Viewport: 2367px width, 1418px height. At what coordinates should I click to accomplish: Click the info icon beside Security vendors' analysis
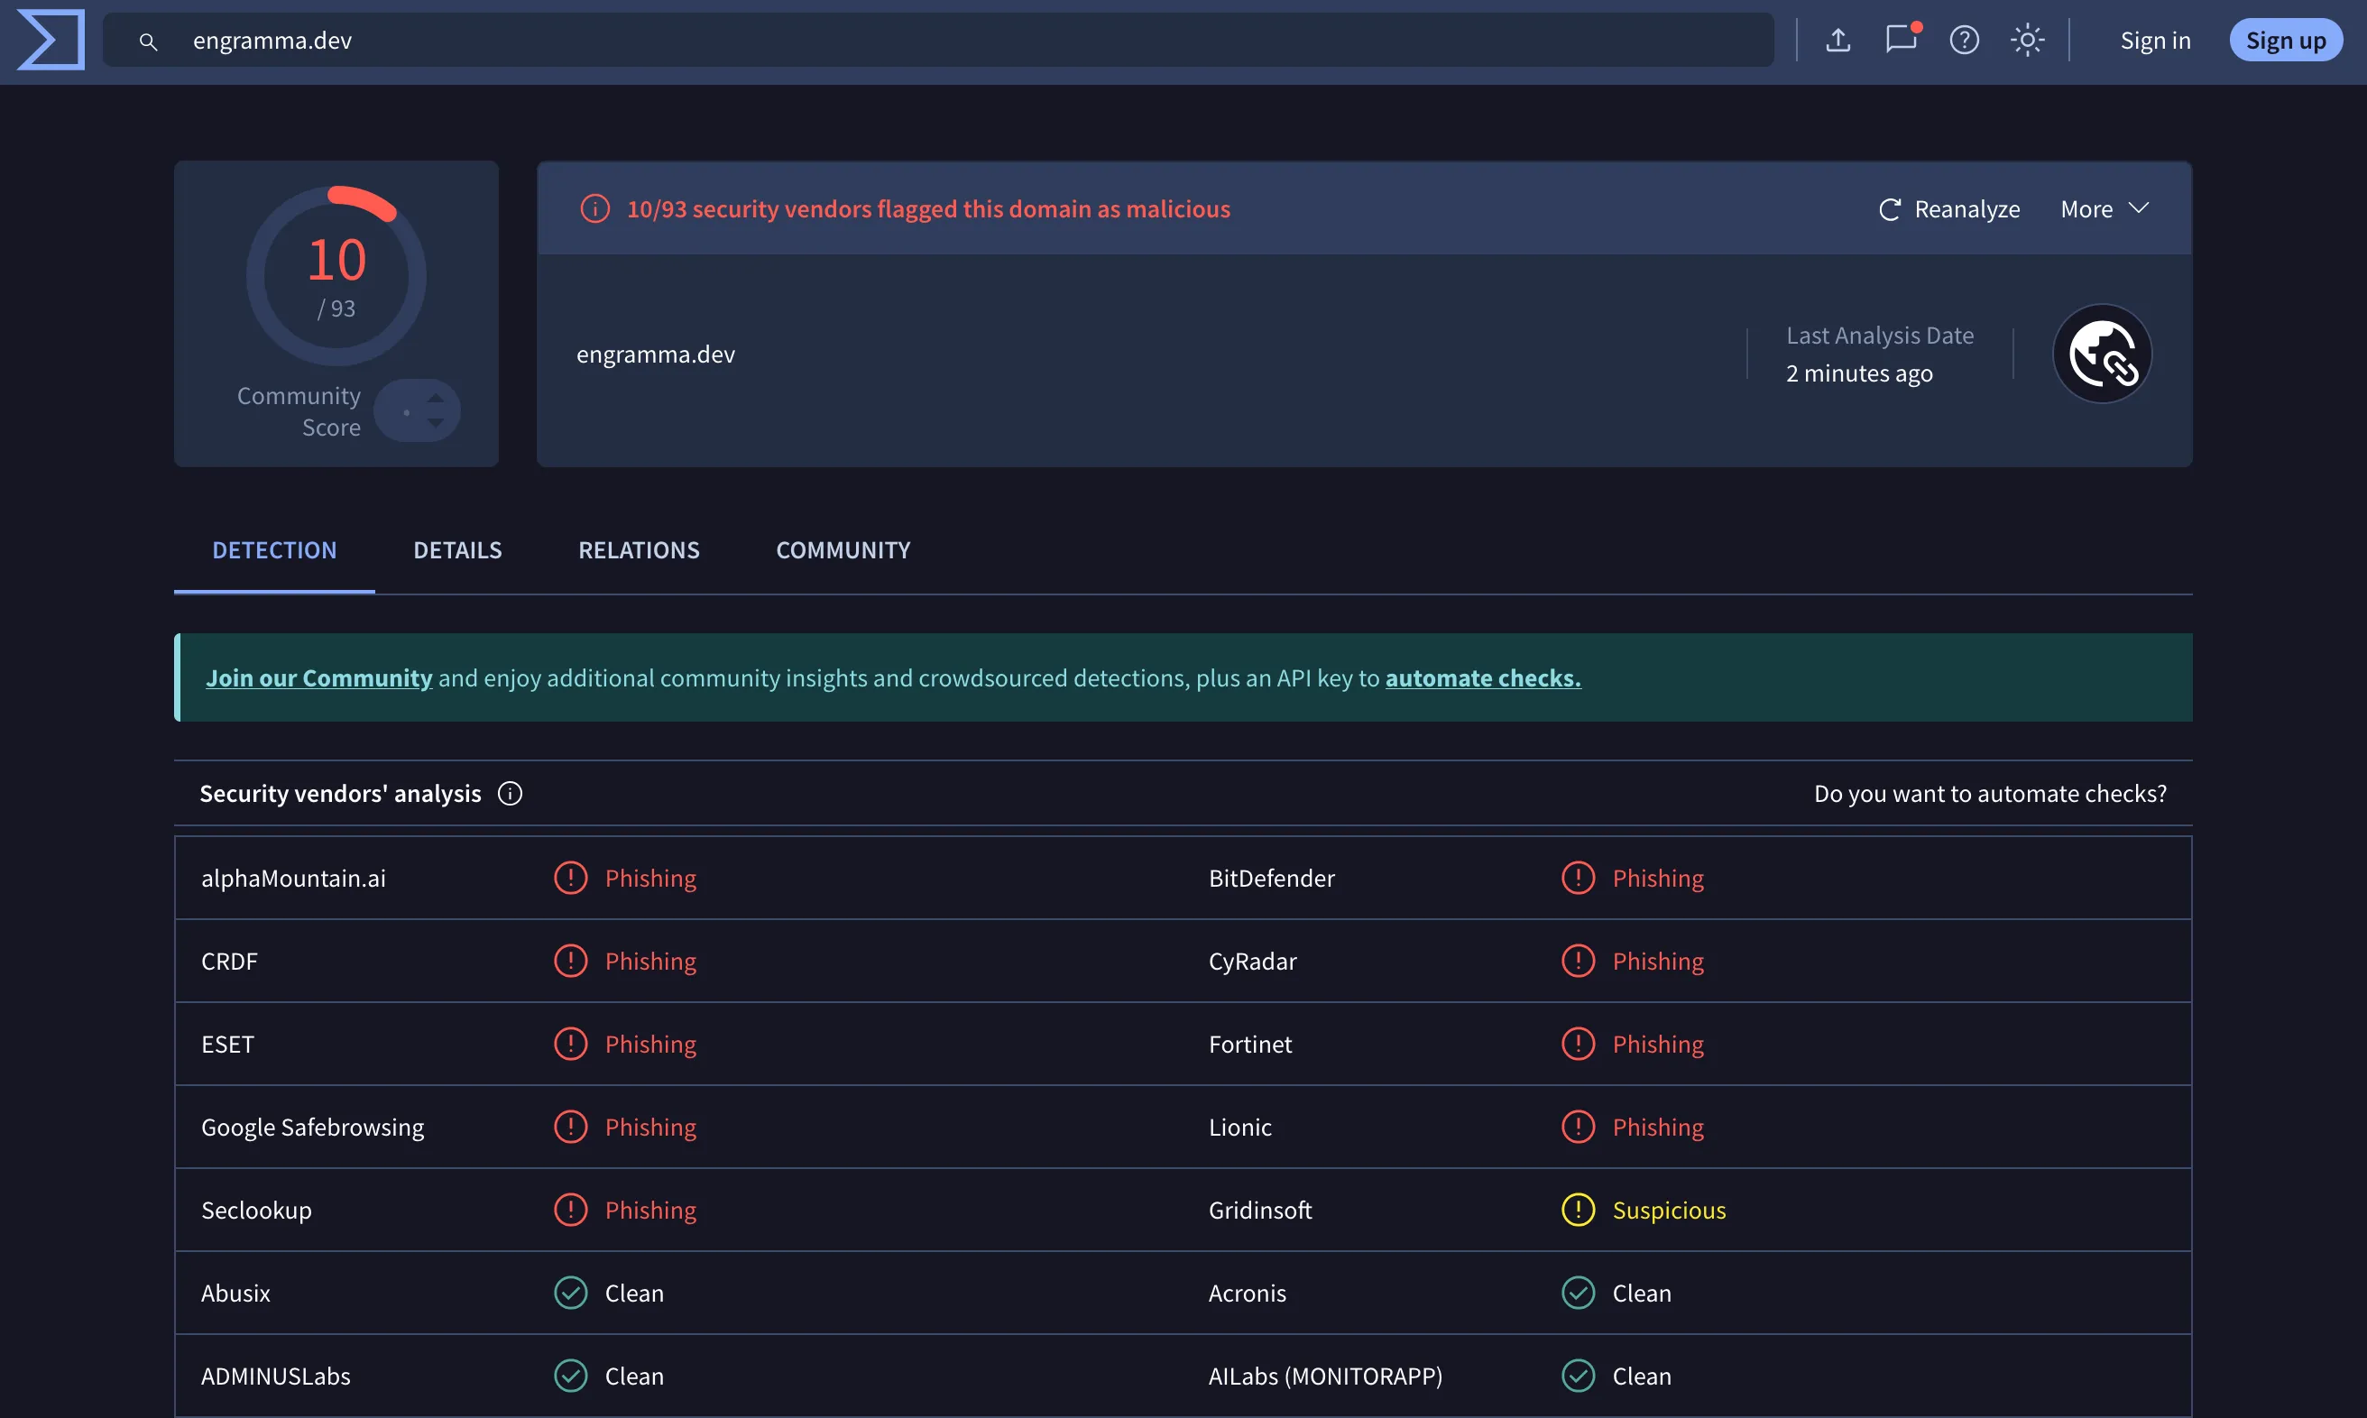coord(511,793)
